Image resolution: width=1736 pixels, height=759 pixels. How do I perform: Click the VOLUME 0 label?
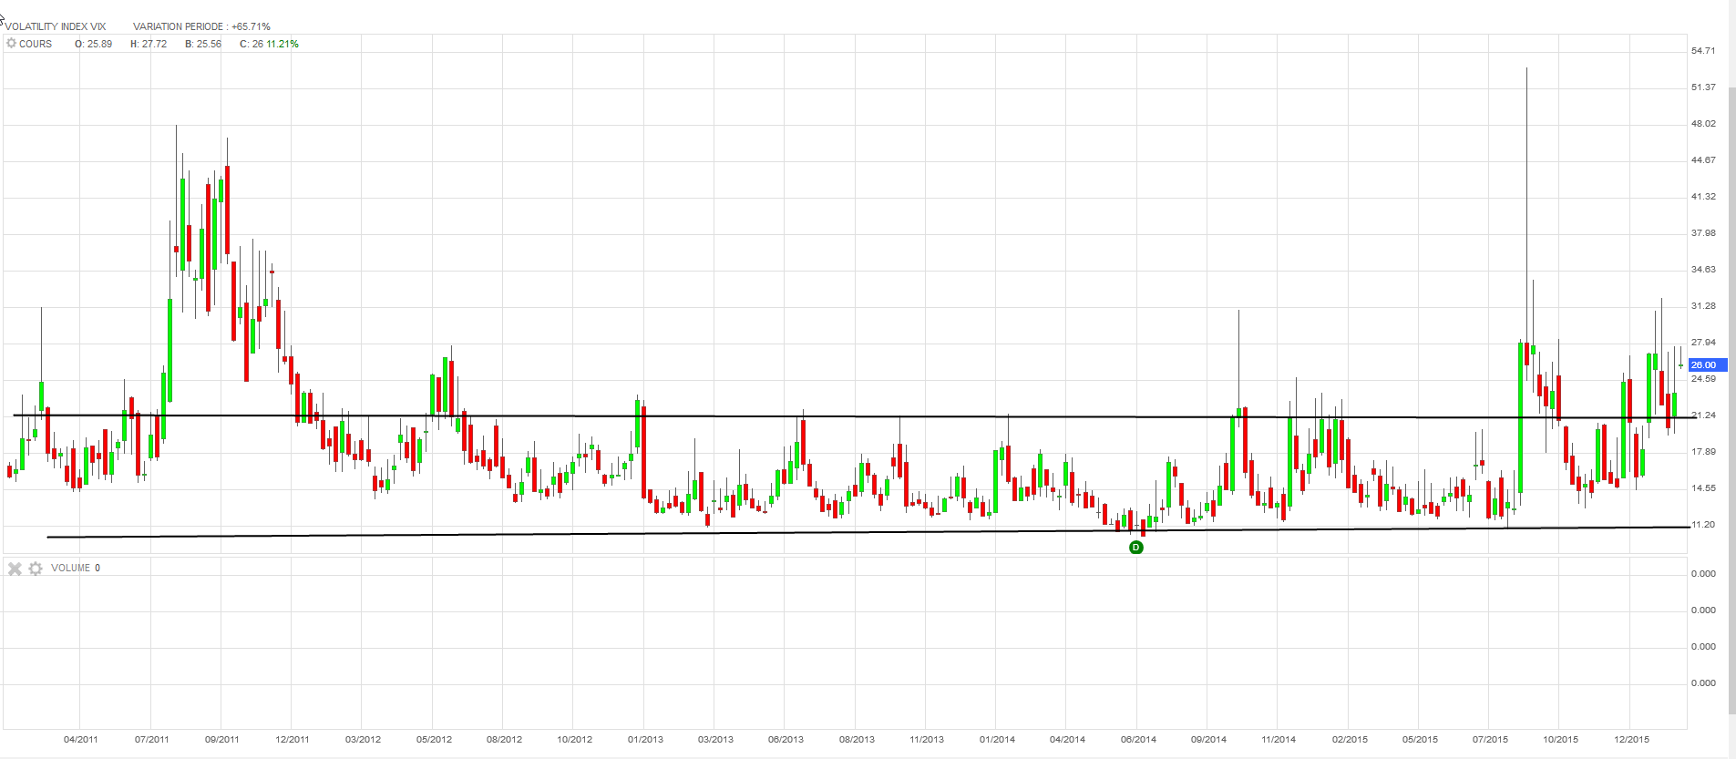(x=76, y=568)
